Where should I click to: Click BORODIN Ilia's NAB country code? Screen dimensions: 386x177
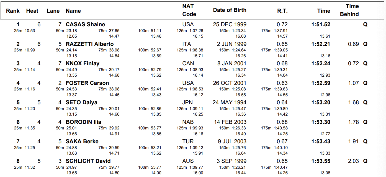click(x=188, y=122)
